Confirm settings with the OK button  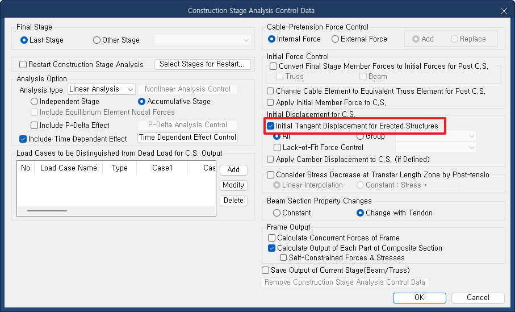point(420,298)
